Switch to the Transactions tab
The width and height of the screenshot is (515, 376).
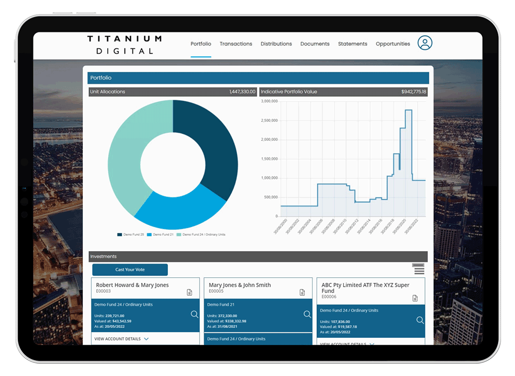[x=236, y=44]
